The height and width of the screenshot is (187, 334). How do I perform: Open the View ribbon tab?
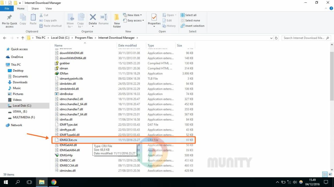pyautogui.click(x=49, y=9)
